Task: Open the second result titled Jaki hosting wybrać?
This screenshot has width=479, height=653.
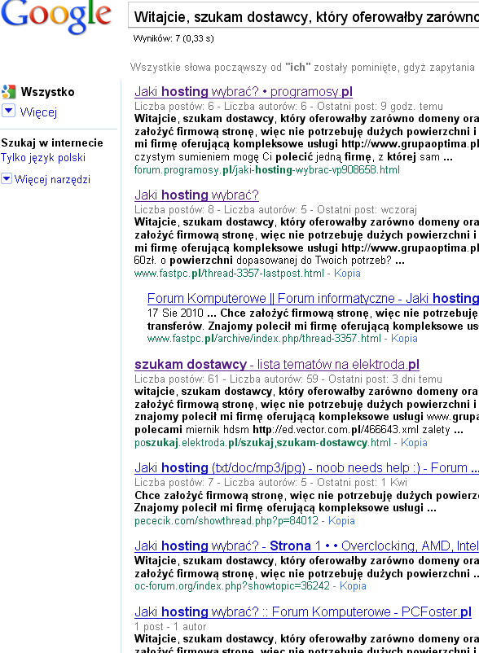Action: pyautogui.click(x=196, y=195)
